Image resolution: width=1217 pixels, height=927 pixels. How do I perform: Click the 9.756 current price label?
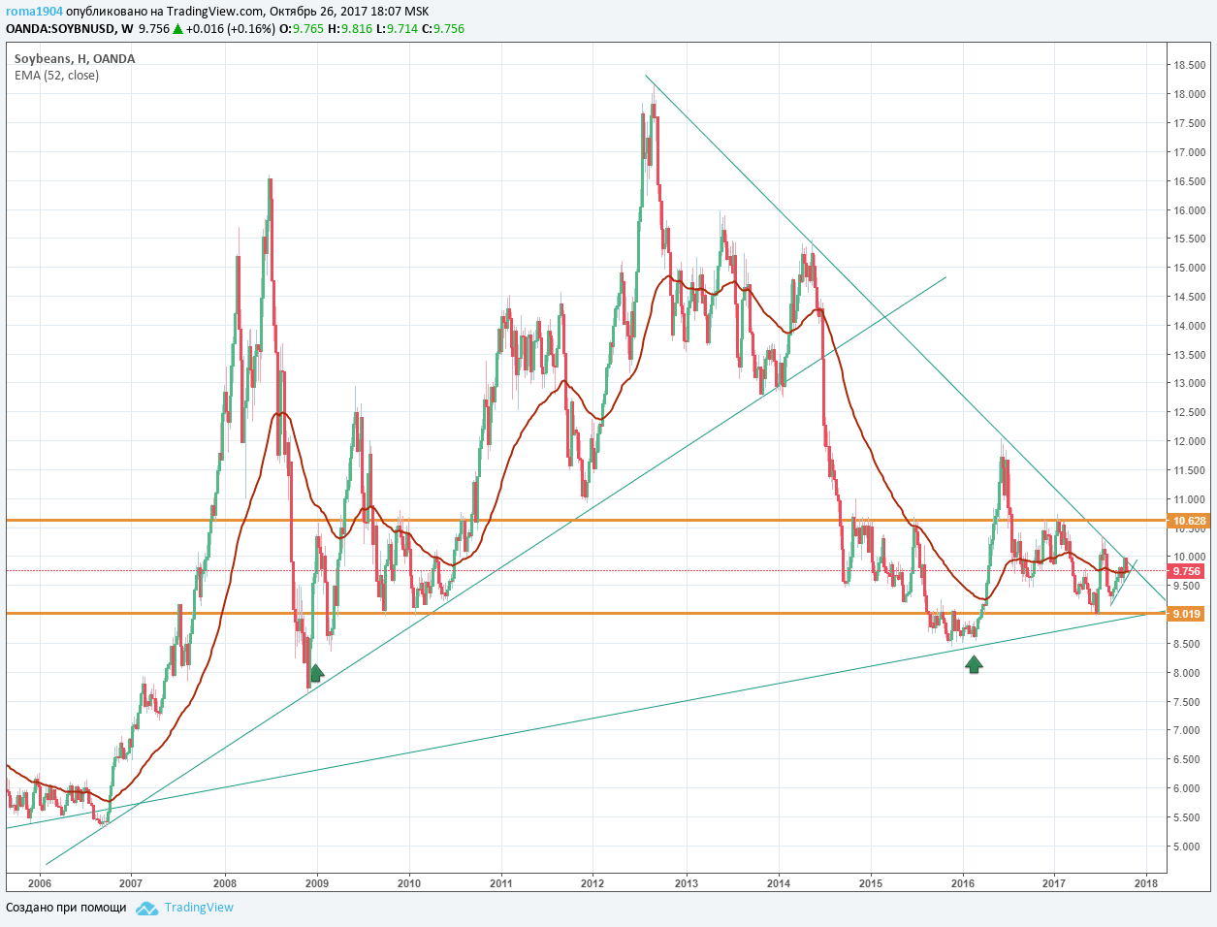(x=1188, y=571)
